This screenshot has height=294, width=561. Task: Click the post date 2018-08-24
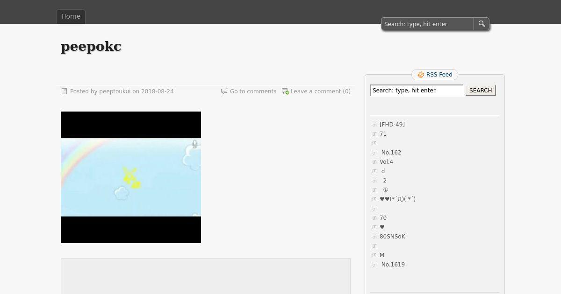158,91
